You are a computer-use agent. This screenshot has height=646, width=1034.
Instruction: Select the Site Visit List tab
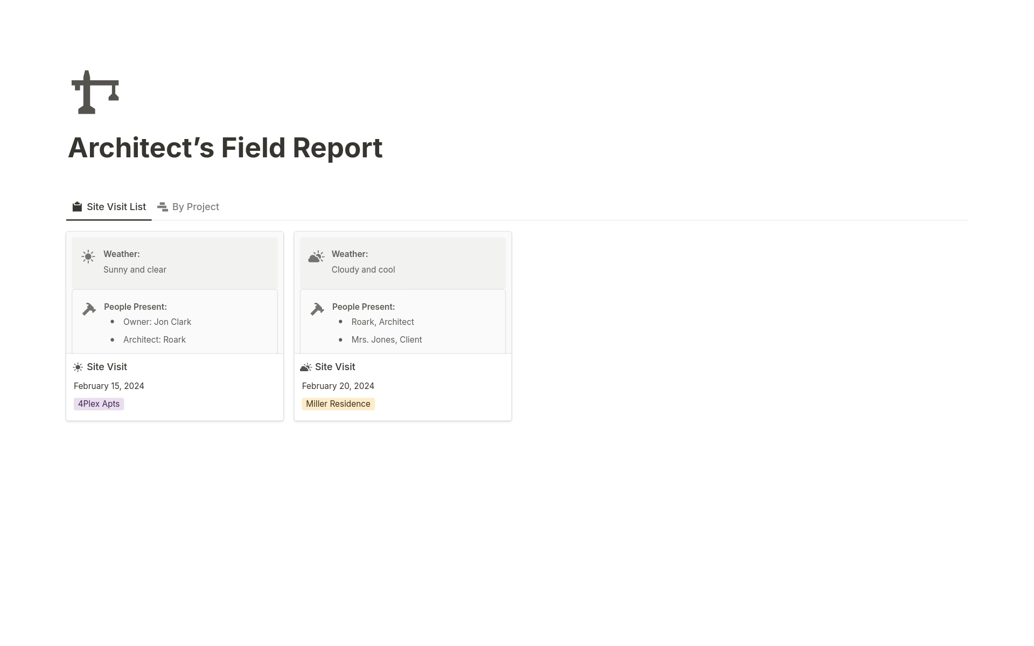(x=116, y=206)
